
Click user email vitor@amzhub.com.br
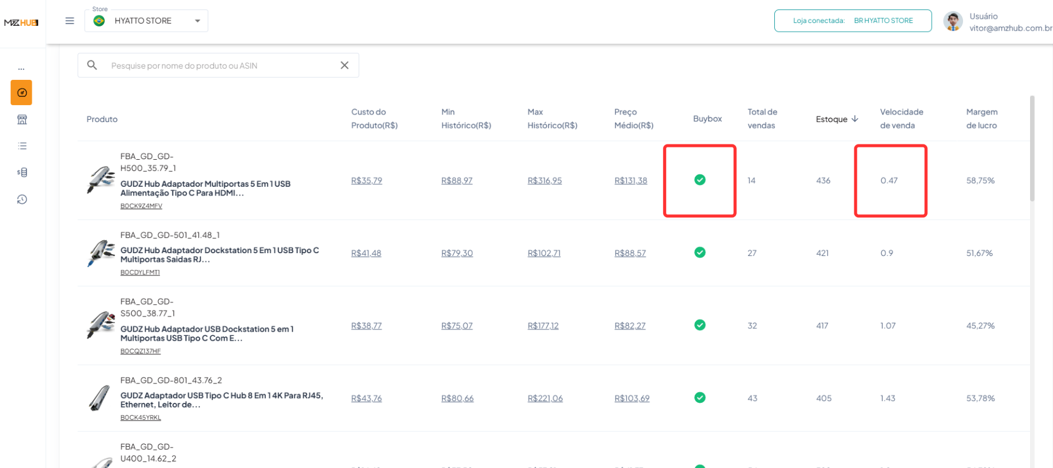coord(1011,28)
